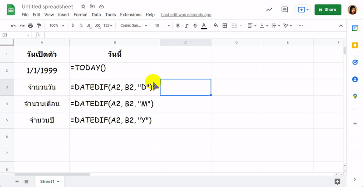Screen dimensions: 363x187
Task: Click the C3 name box
Action: click(15, 35)
